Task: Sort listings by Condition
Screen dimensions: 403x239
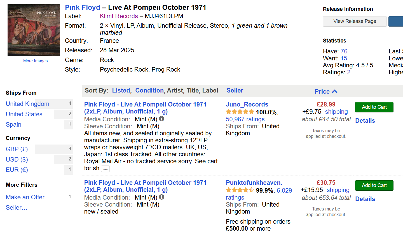Action: coord(149,90)
